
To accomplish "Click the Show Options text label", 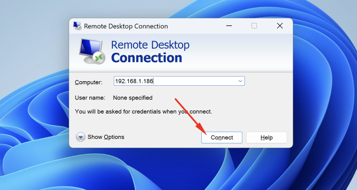I will pos(106,137).
